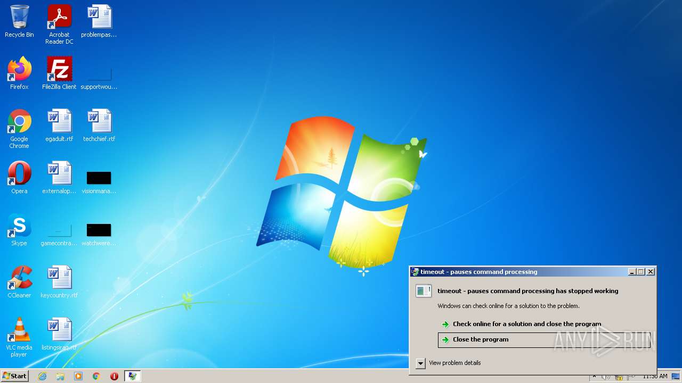Select keycountry.rtf document icon
The width and height of the screenshot is (682, 383).
click(59, 282)
